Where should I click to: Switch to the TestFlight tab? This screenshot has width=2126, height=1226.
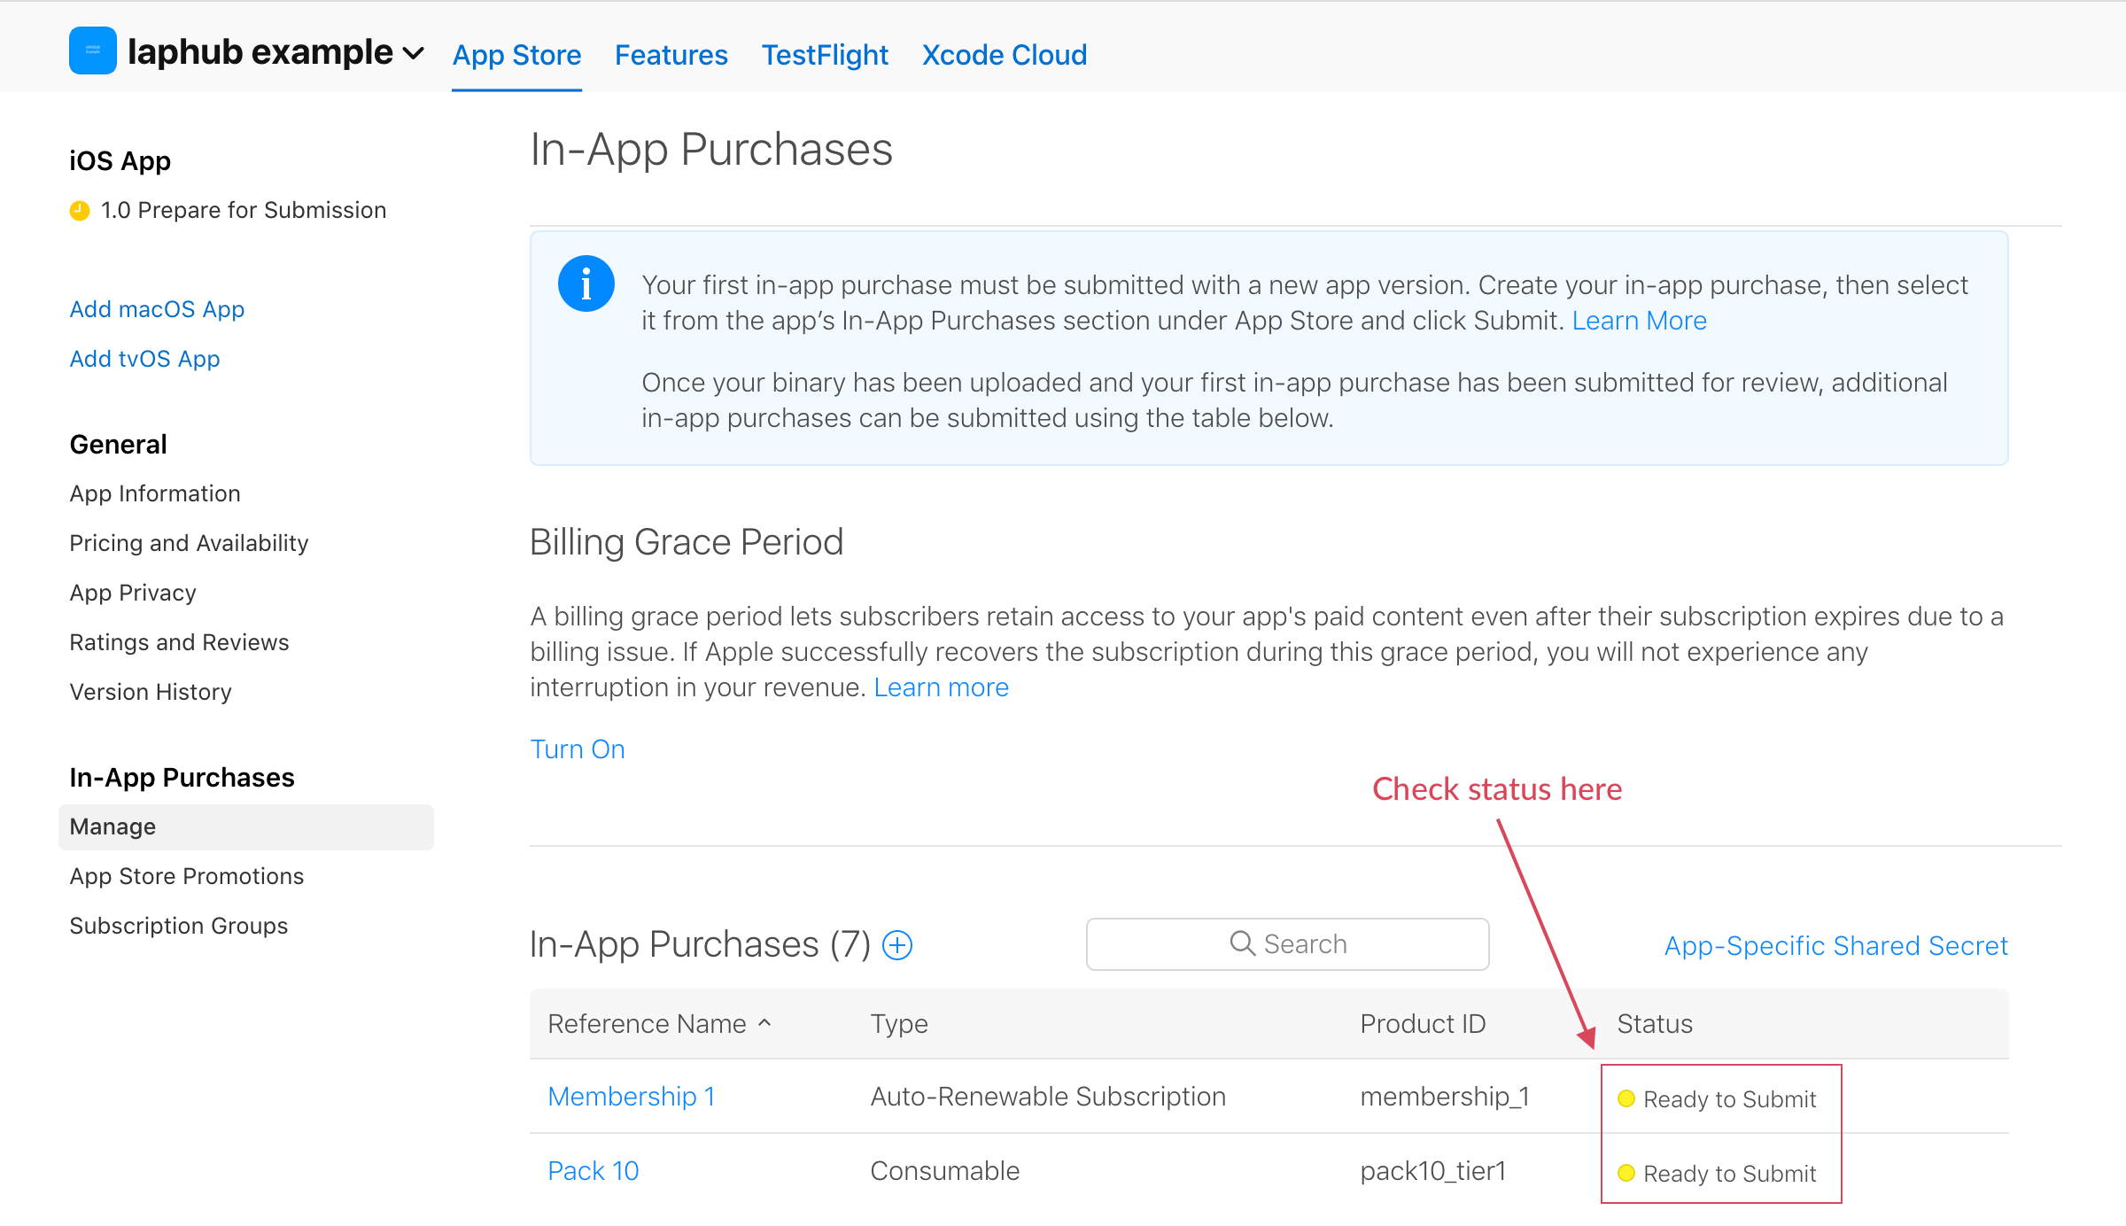click(824, 55)
